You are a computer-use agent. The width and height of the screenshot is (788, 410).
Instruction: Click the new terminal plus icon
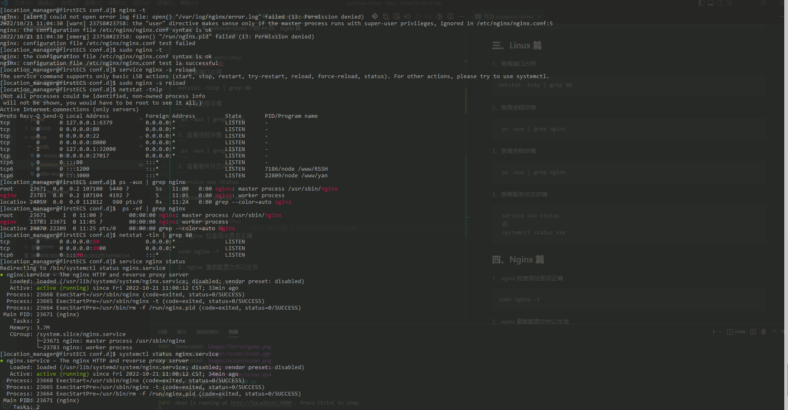pyautogui.click(x=713, y=332)
